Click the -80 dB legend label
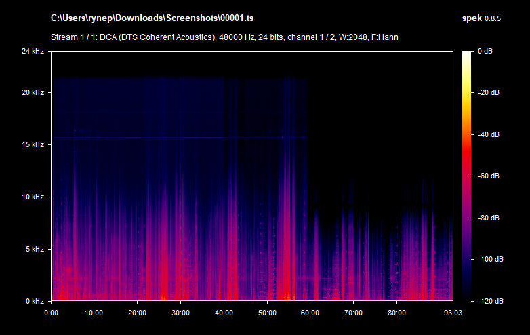Screen dimensions: 530x335 (x=487, y=218)
